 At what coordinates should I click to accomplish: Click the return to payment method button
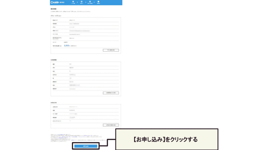(x=111, y=125)
